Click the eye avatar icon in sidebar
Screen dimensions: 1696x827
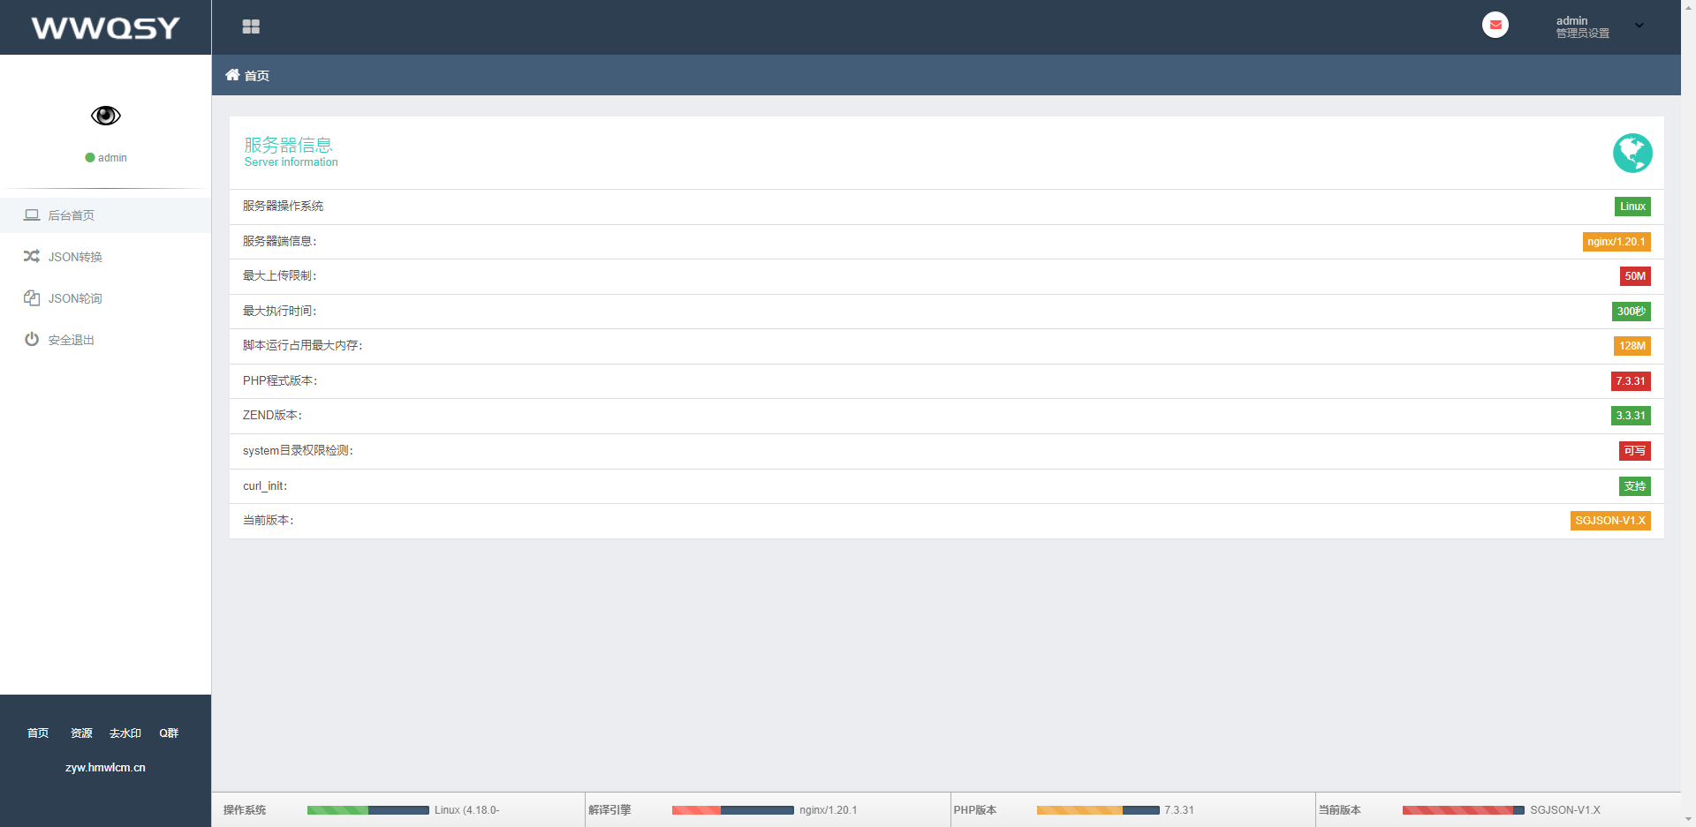coord(105,116)
